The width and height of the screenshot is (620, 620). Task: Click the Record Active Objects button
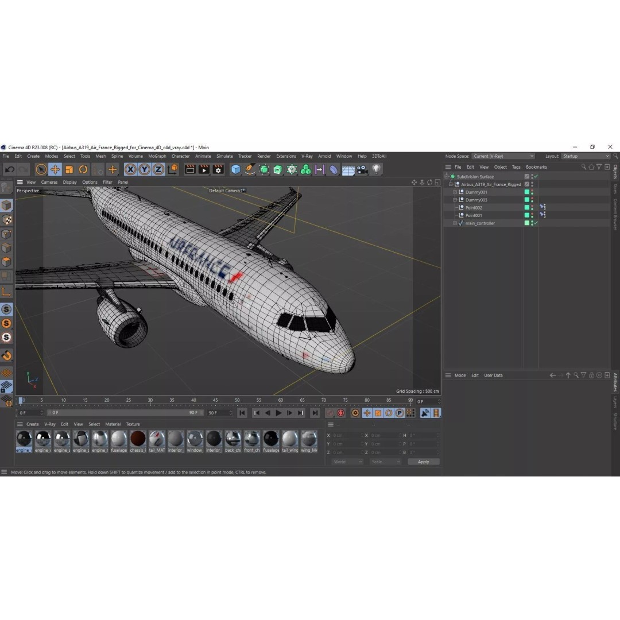pos(330,413)
